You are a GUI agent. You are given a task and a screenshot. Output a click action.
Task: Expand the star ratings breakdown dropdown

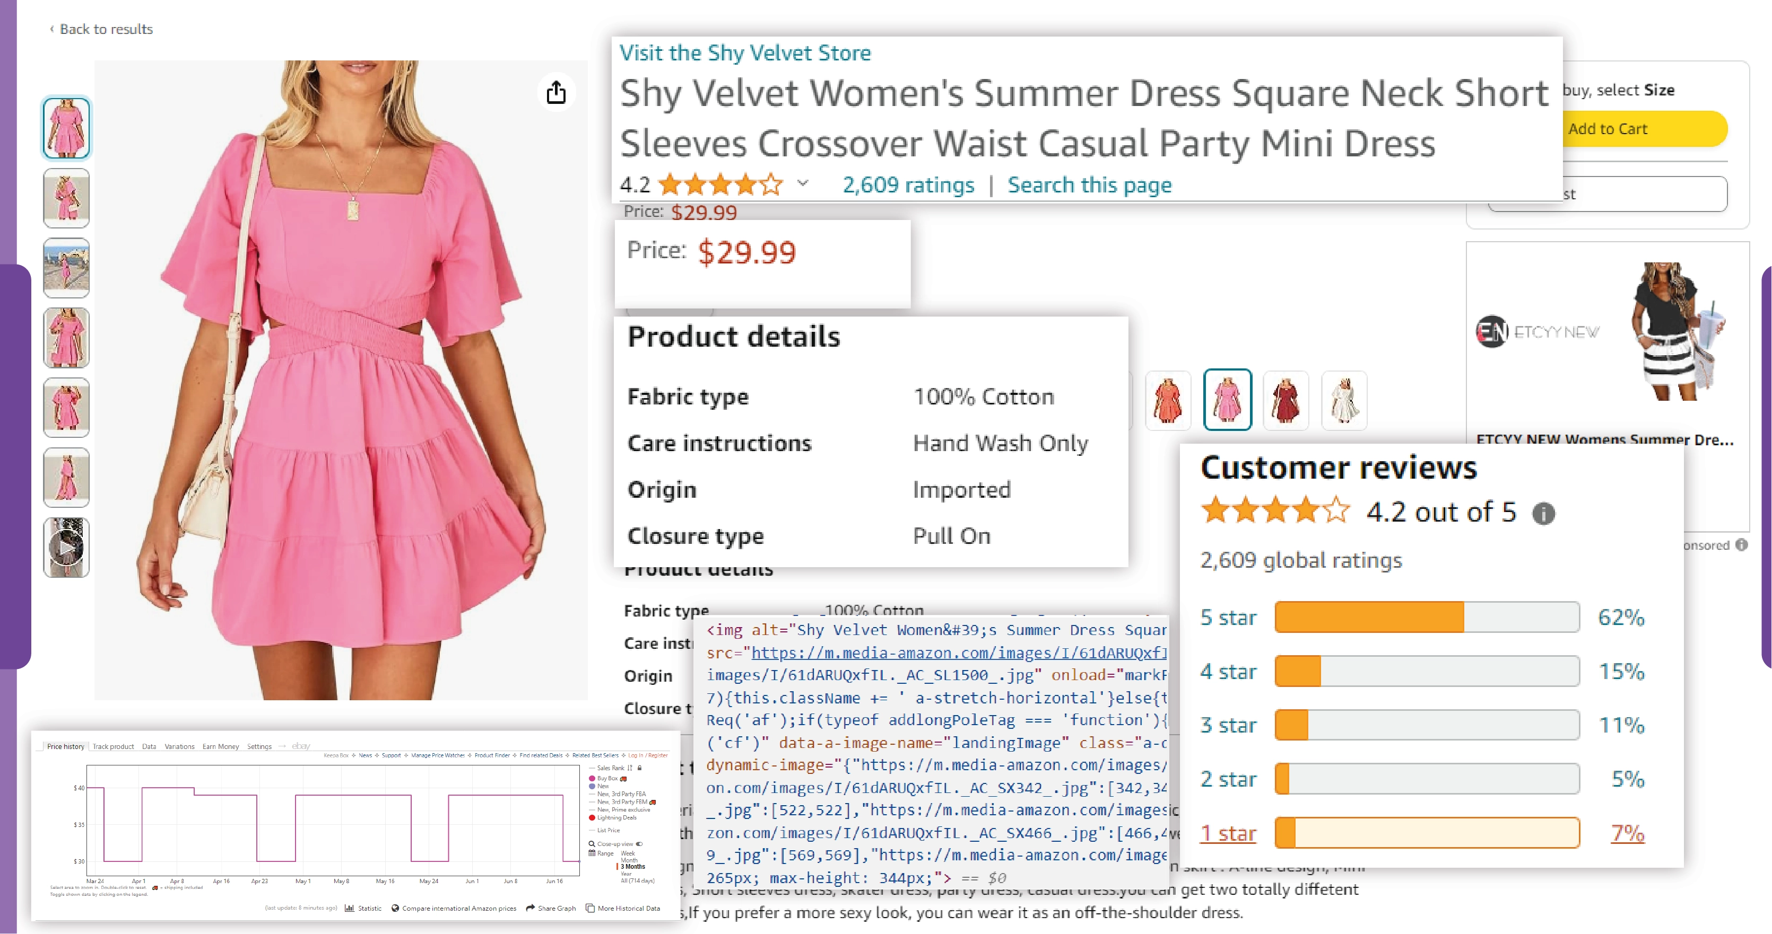[802, 185]
